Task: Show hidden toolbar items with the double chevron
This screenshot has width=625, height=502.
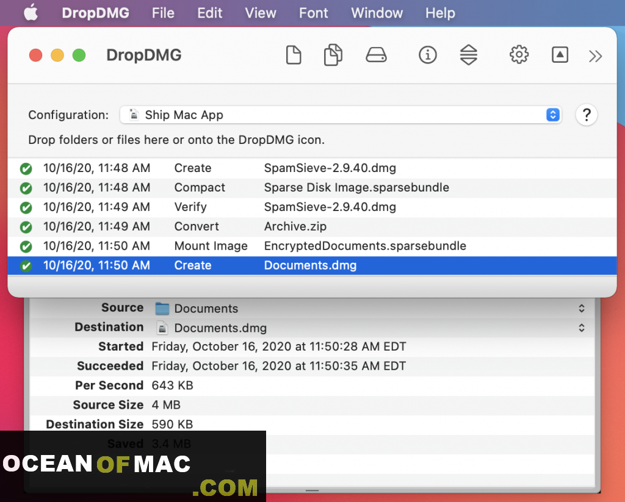Action: [595, 56]
